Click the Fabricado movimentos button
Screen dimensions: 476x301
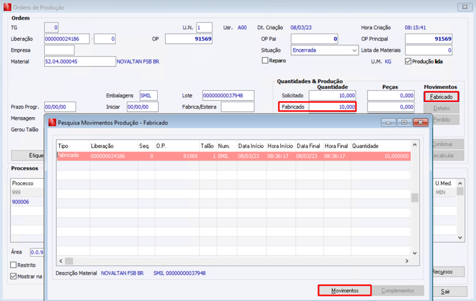441,97
